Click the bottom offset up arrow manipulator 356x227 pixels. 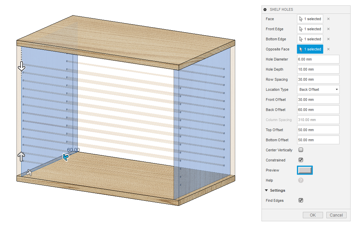(x=21, y=156)
